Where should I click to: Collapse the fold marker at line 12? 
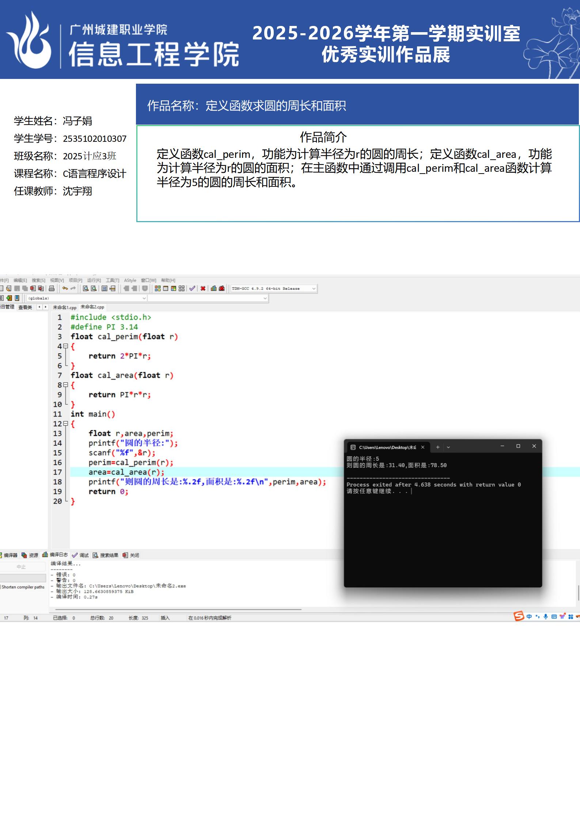(x=65, y=424)
